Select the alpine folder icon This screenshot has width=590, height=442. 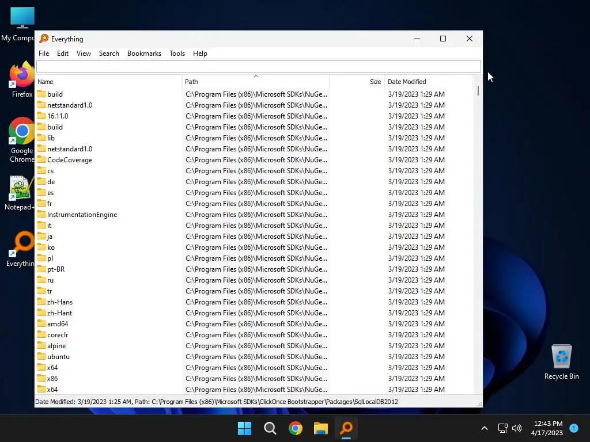pyautogui.click(x=41, y=345)
